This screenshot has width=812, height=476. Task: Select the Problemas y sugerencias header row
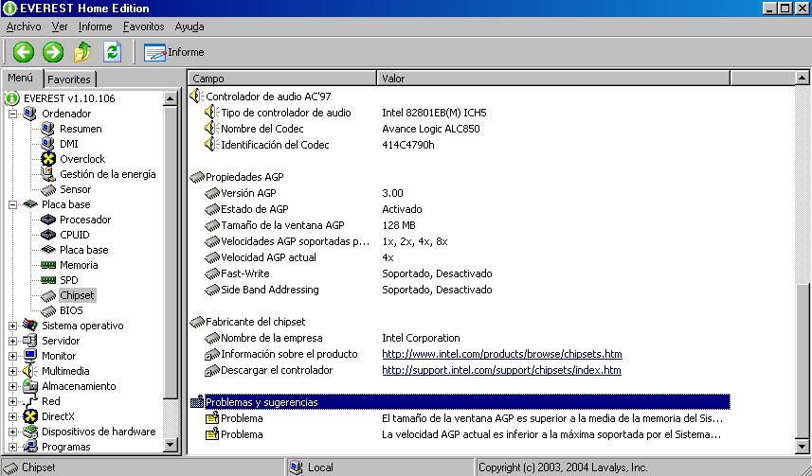click(460, 402)
